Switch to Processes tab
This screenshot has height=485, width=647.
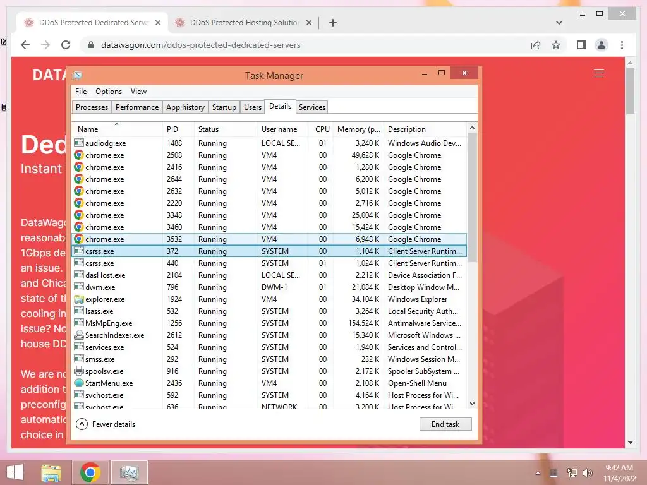point(92,107)
